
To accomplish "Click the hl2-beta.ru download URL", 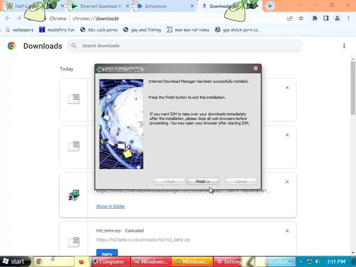I will (x=143, y=240).
